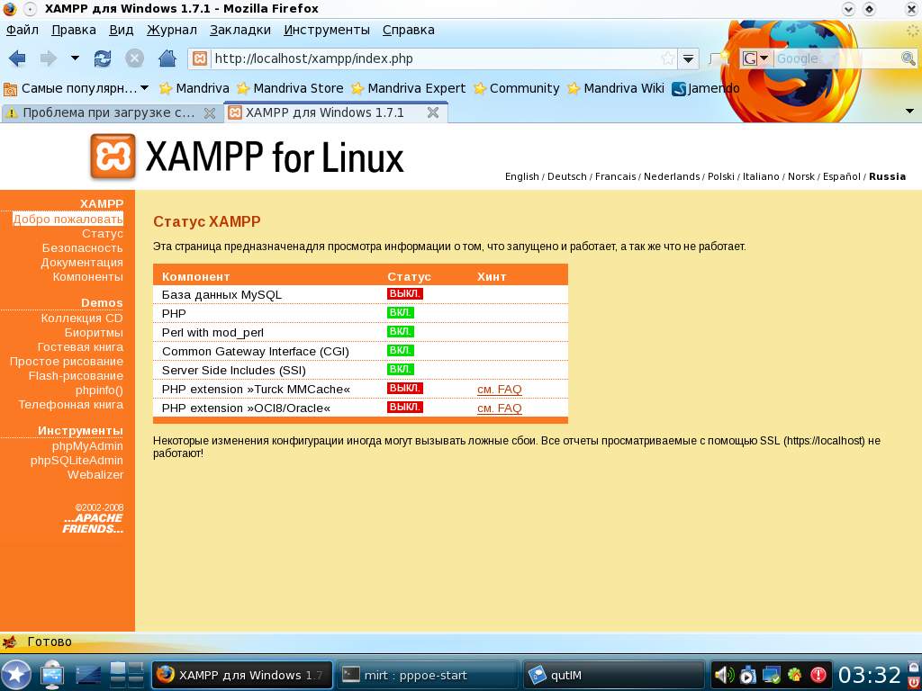922x691 pixels.
Task: Click the red alert tray icon
Action: [x=818, y=675]
